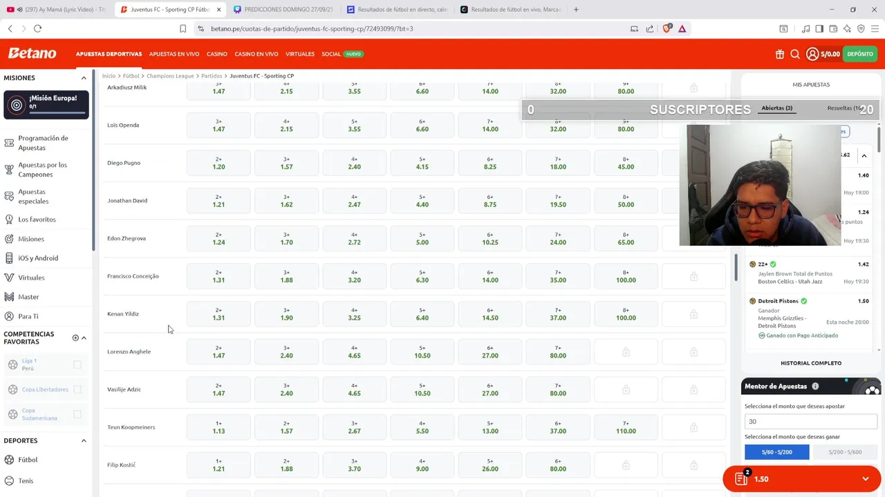
Task: Switch to the Resueltas bets tab
Action: 846,108
